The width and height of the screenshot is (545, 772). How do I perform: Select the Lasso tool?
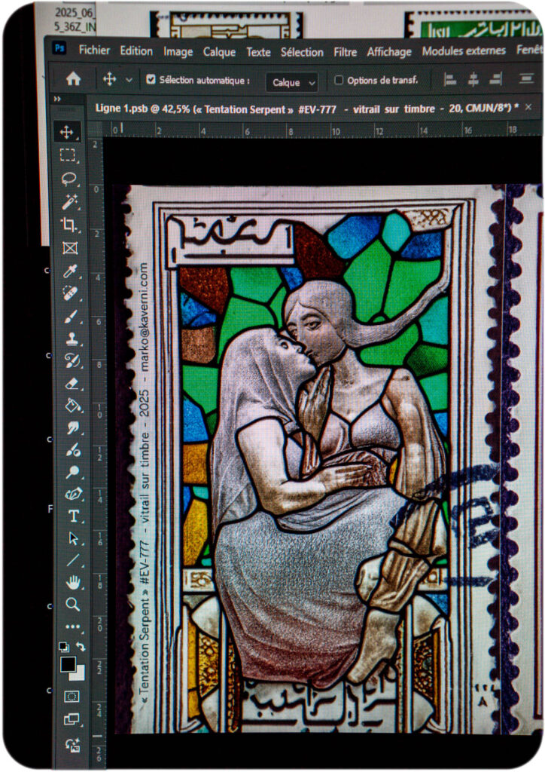pos(69,178)
